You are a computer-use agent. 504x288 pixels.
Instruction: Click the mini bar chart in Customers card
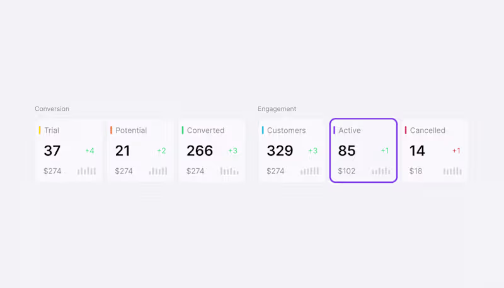coord(310,171)
